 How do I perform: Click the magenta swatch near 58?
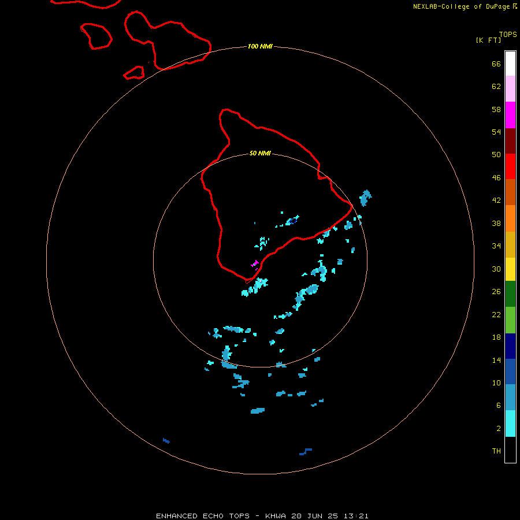[x=510, y=115]
